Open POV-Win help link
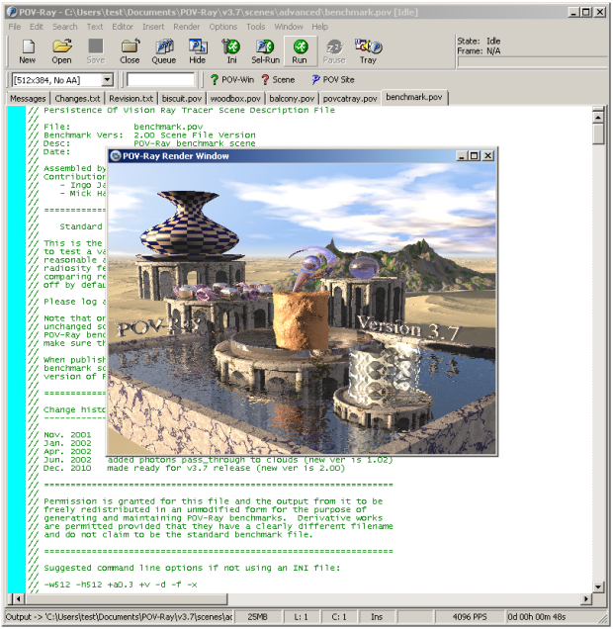This screenshot has height=629, width=613. coord(232,80)
